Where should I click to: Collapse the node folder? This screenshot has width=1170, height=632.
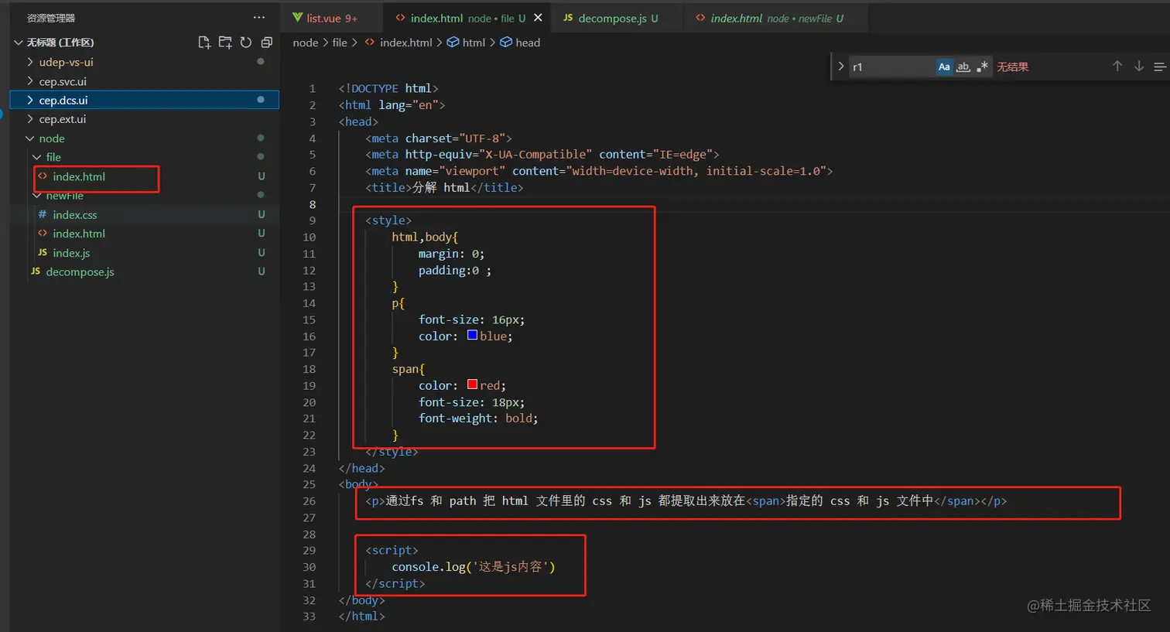(x=30, y=138)
